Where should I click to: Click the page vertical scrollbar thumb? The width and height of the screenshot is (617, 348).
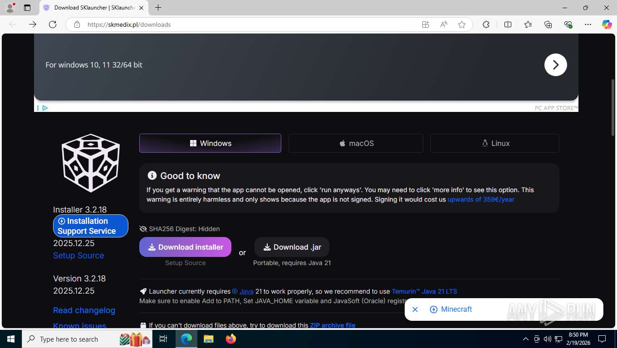coord(613,108)
